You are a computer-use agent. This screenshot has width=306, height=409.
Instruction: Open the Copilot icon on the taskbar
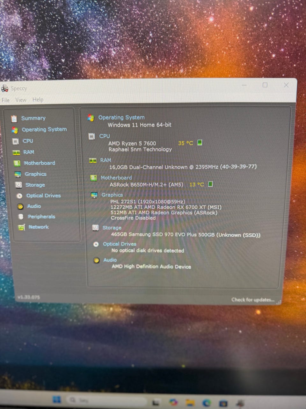click(x=173, y=402)
